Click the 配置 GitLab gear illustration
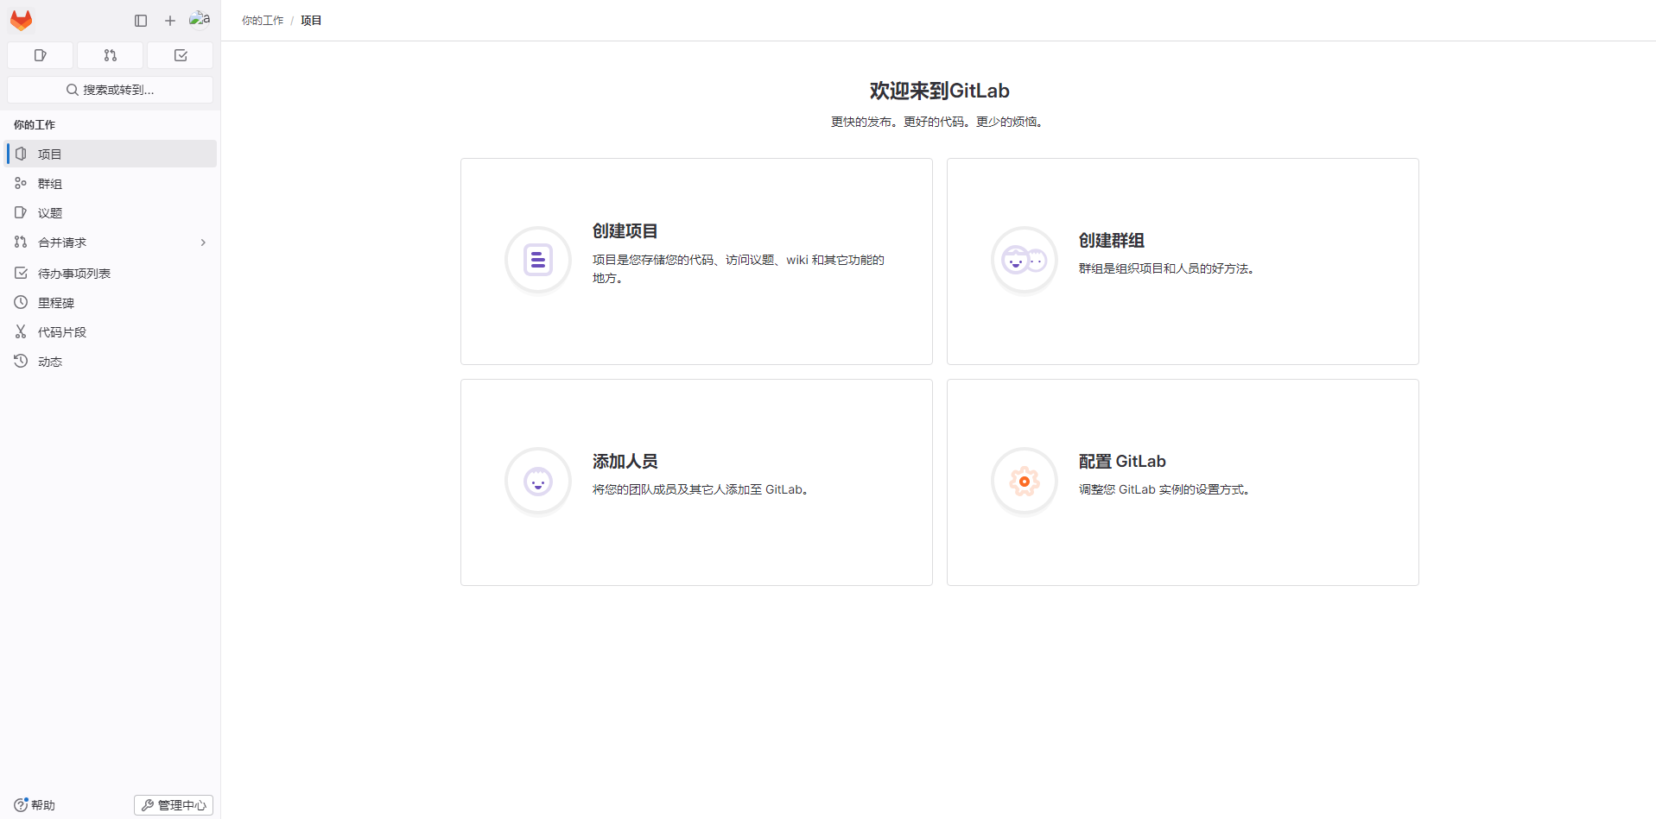This screenshot has width=1656, height=819. 1025,481
